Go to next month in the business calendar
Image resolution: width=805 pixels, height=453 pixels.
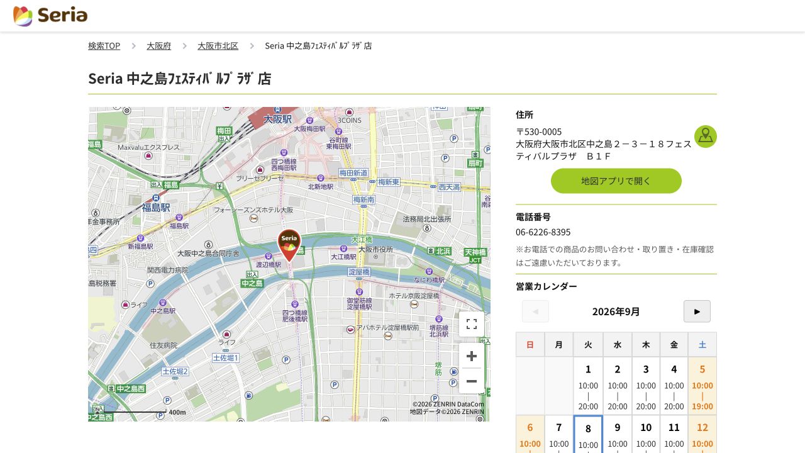coord(697,311)
